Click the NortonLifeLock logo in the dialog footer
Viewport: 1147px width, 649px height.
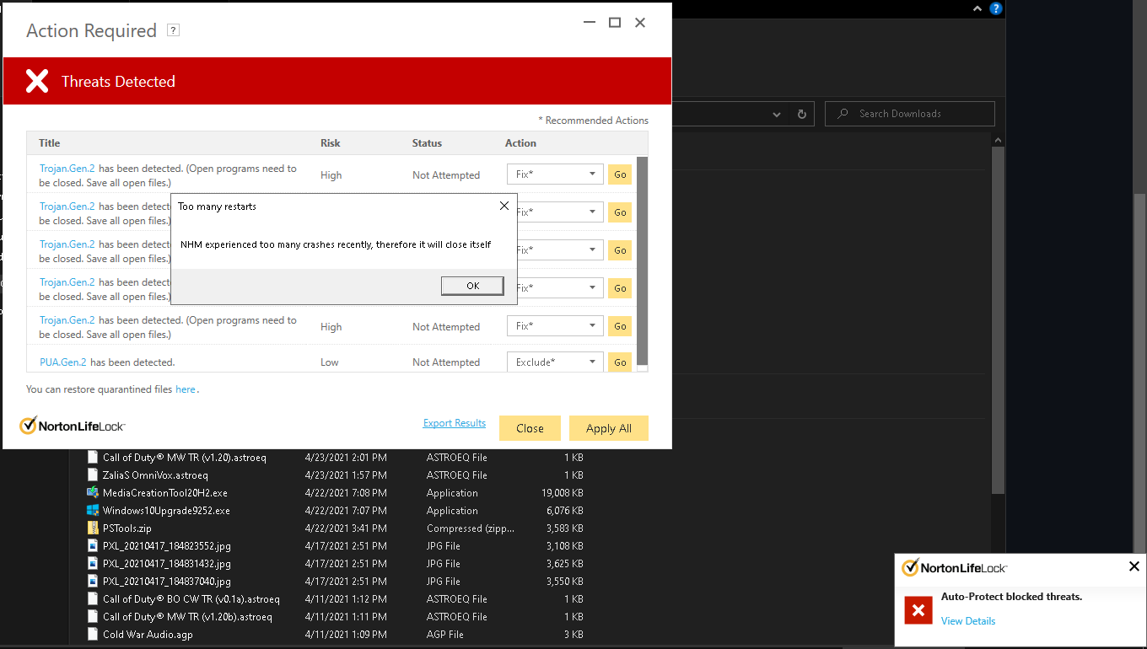click(x=72, y=425)
